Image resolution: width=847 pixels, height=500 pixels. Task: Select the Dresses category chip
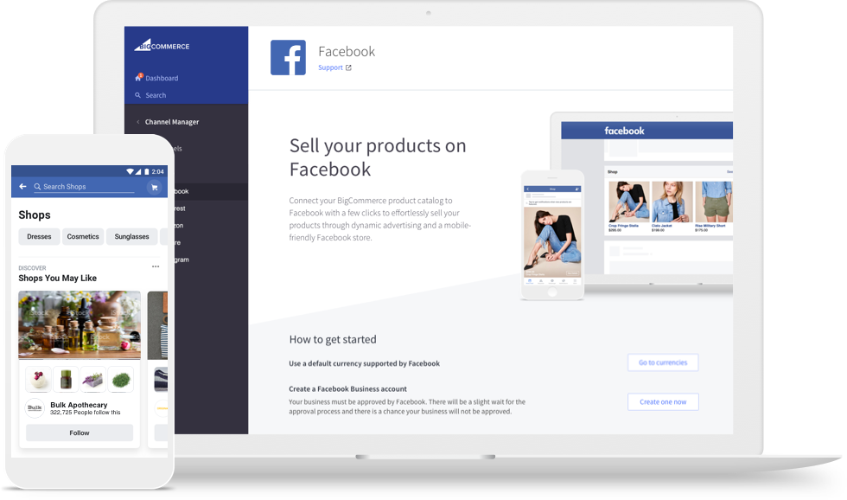pyautogui.click(x=39, y=237)
